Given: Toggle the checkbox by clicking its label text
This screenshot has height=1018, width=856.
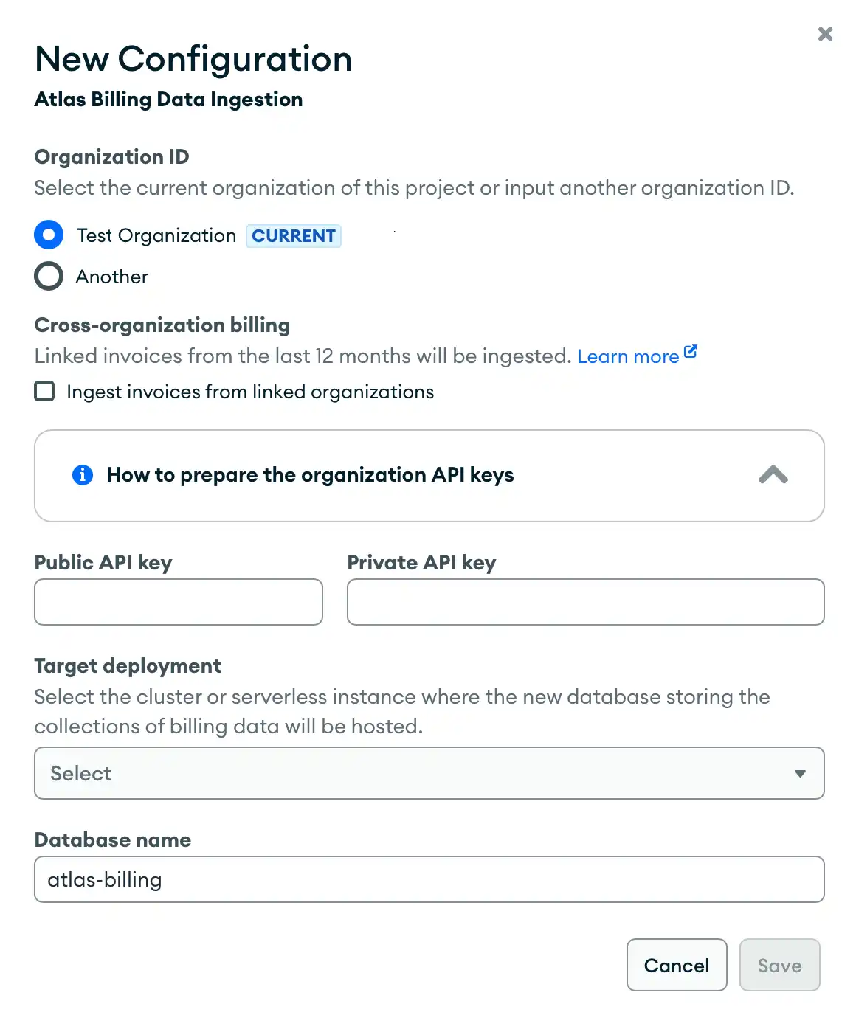Looking at the screenshot, I should (x=249, y=391).
